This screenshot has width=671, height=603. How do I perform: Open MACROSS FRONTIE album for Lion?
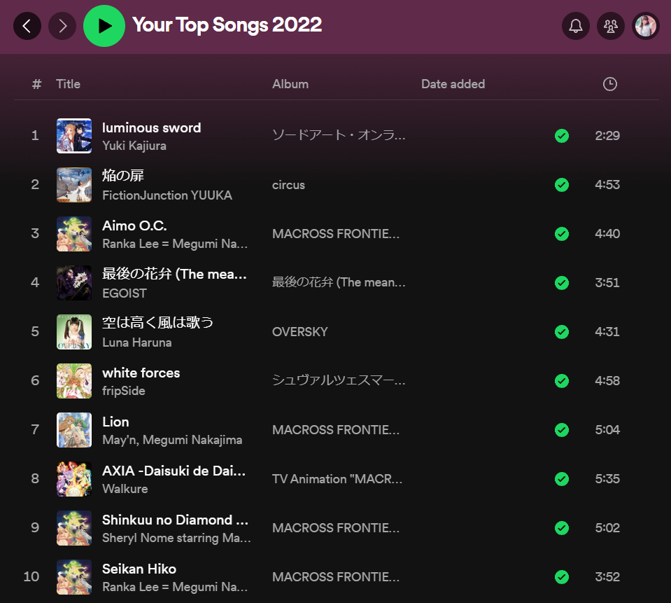pos(336,430)
